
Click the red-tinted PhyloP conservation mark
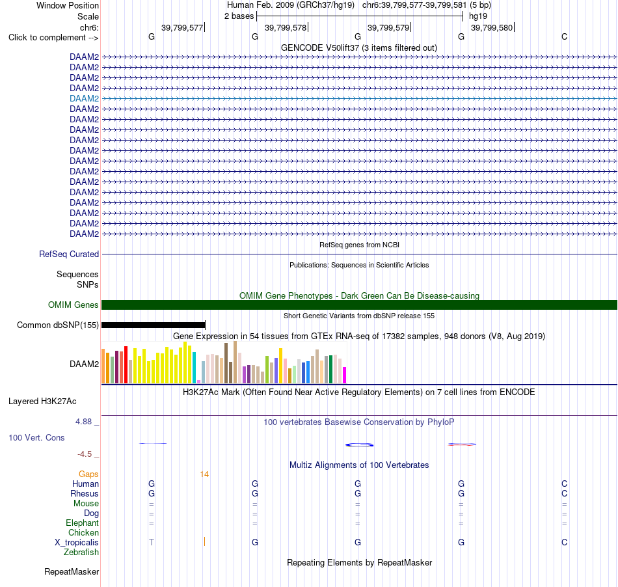(462, 444)
